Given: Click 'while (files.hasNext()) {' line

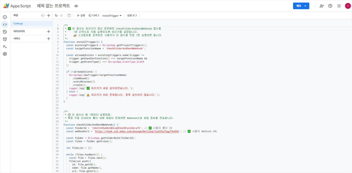Looking at the screenshot, I should (84, 155).
